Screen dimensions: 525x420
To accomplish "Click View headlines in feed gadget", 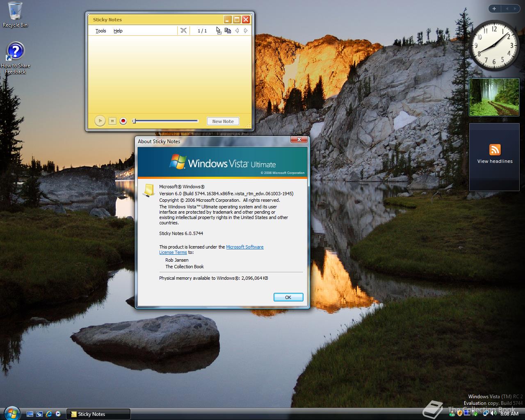I will click(495, 161).
